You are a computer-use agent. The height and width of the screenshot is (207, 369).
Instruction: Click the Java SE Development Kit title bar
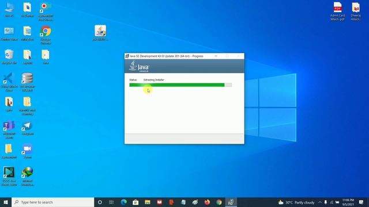click(167, 56)
